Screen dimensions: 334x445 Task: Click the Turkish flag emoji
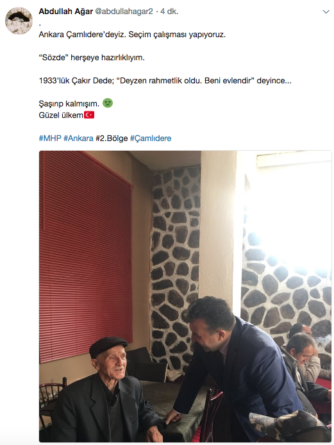point(89,115)
